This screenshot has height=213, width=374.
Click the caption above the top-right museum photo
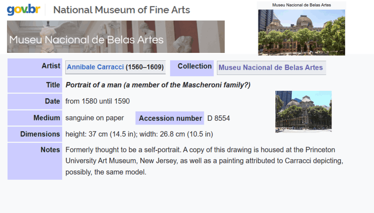pyautogui.click(x=302, y=5)
